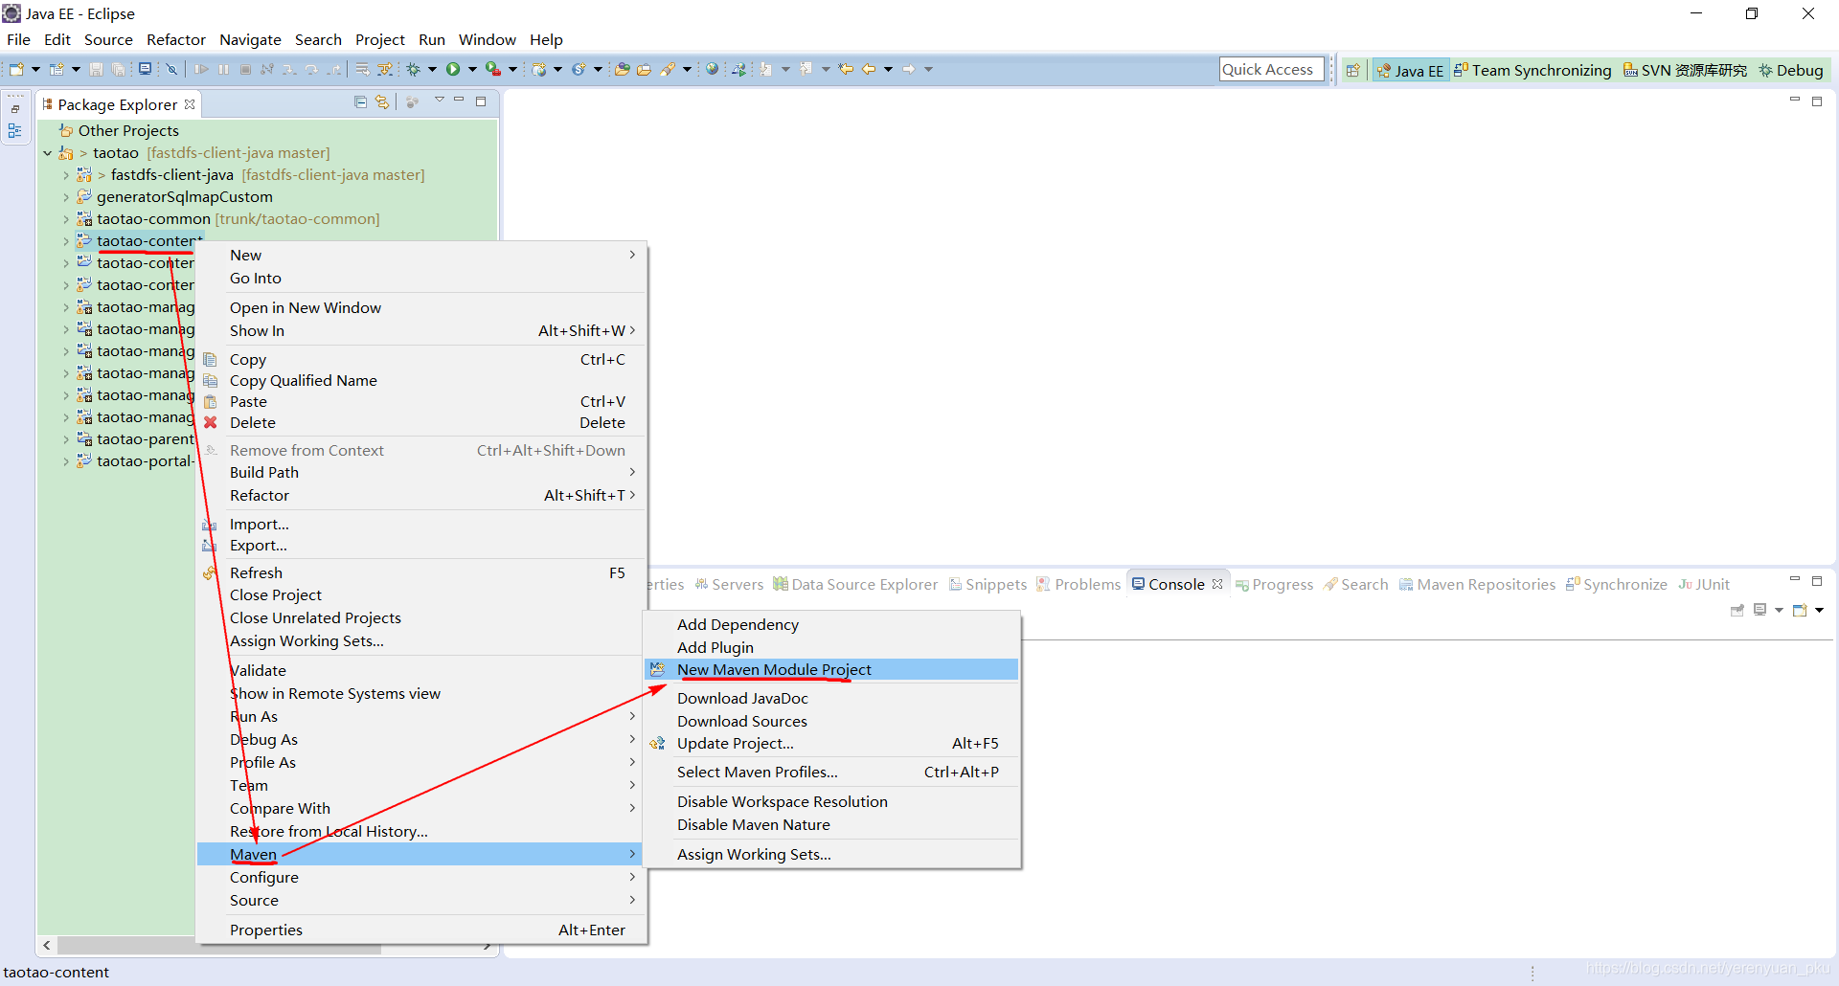Open the Run icon dropdown arrow
This screenshot has width=1839, height=986.
(472, 69)
